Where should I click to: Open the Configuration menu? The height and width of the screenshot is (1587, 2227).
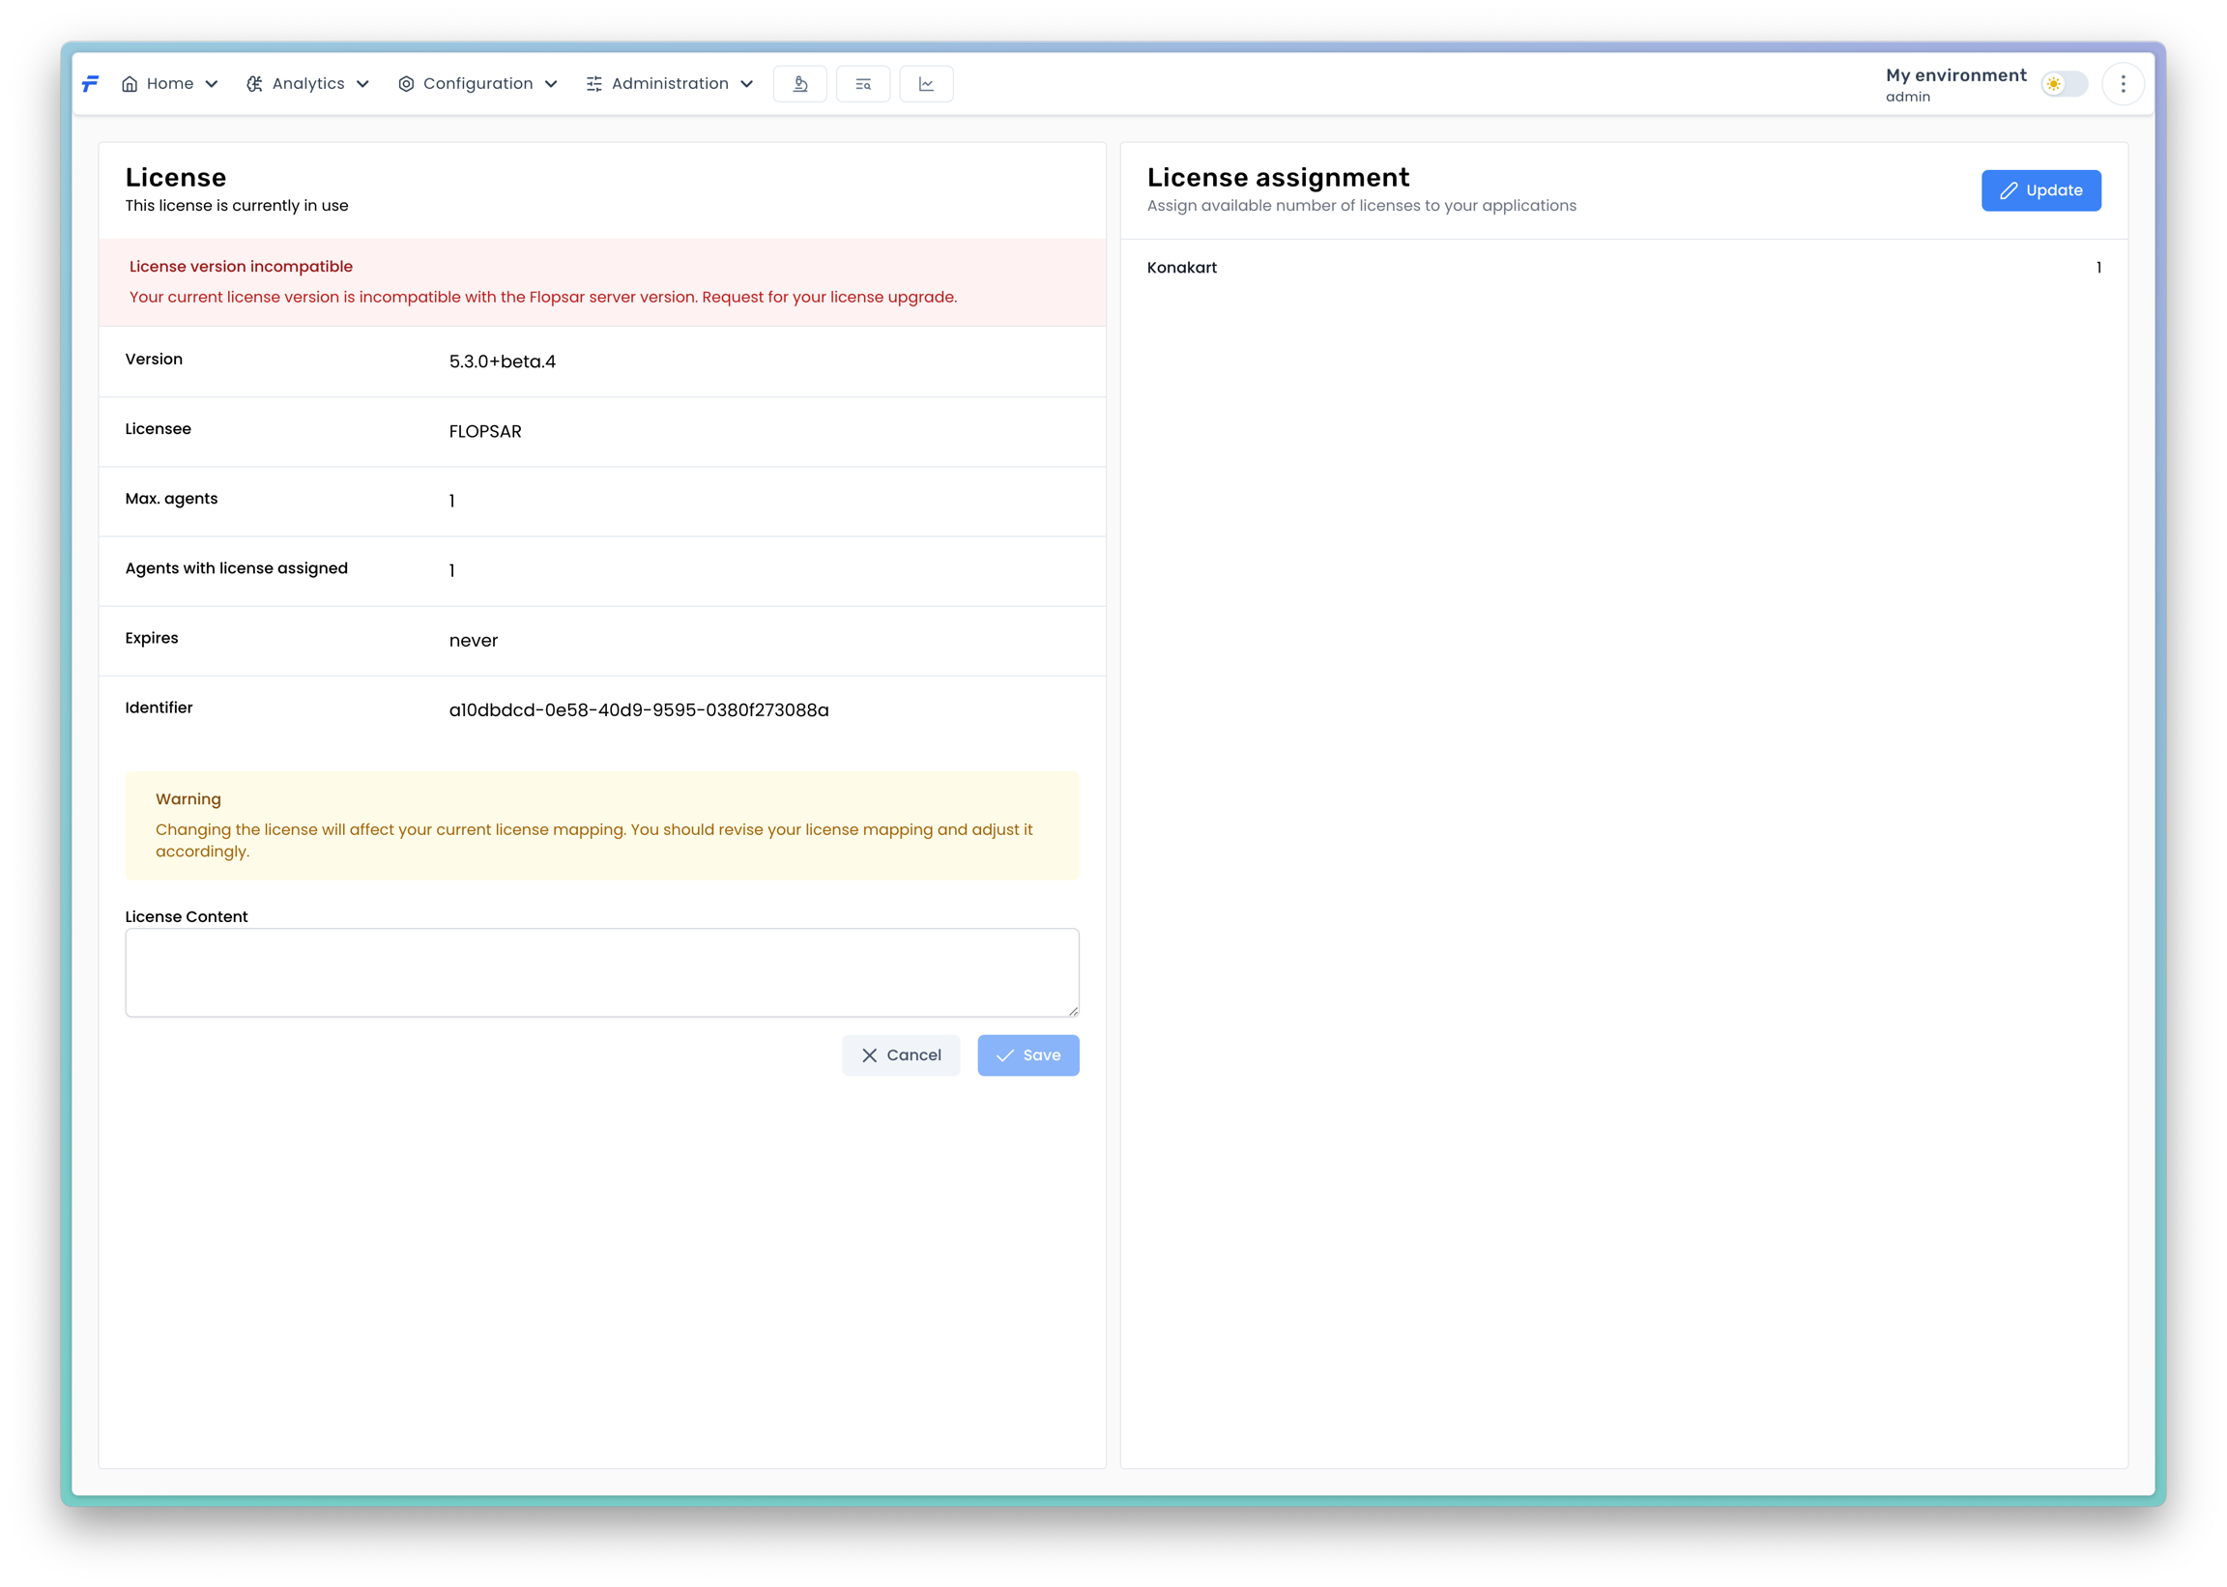click(477, 84)
